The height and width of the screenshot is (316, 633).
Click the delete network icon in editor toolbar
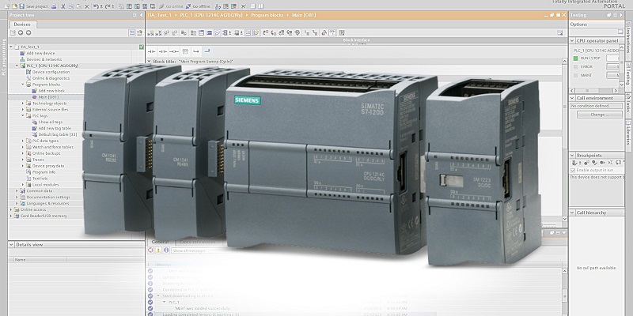pos(159,33)
